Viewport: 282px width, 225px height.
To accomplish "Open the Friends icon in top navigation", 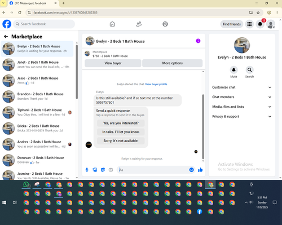I will pos(139,24).
